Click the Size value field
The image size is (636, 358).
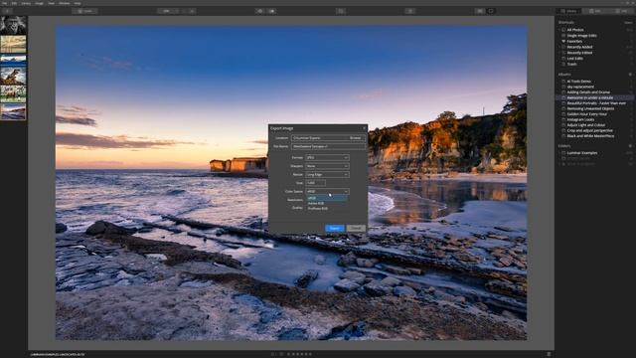pyautogui.click(x=315, y=183)
